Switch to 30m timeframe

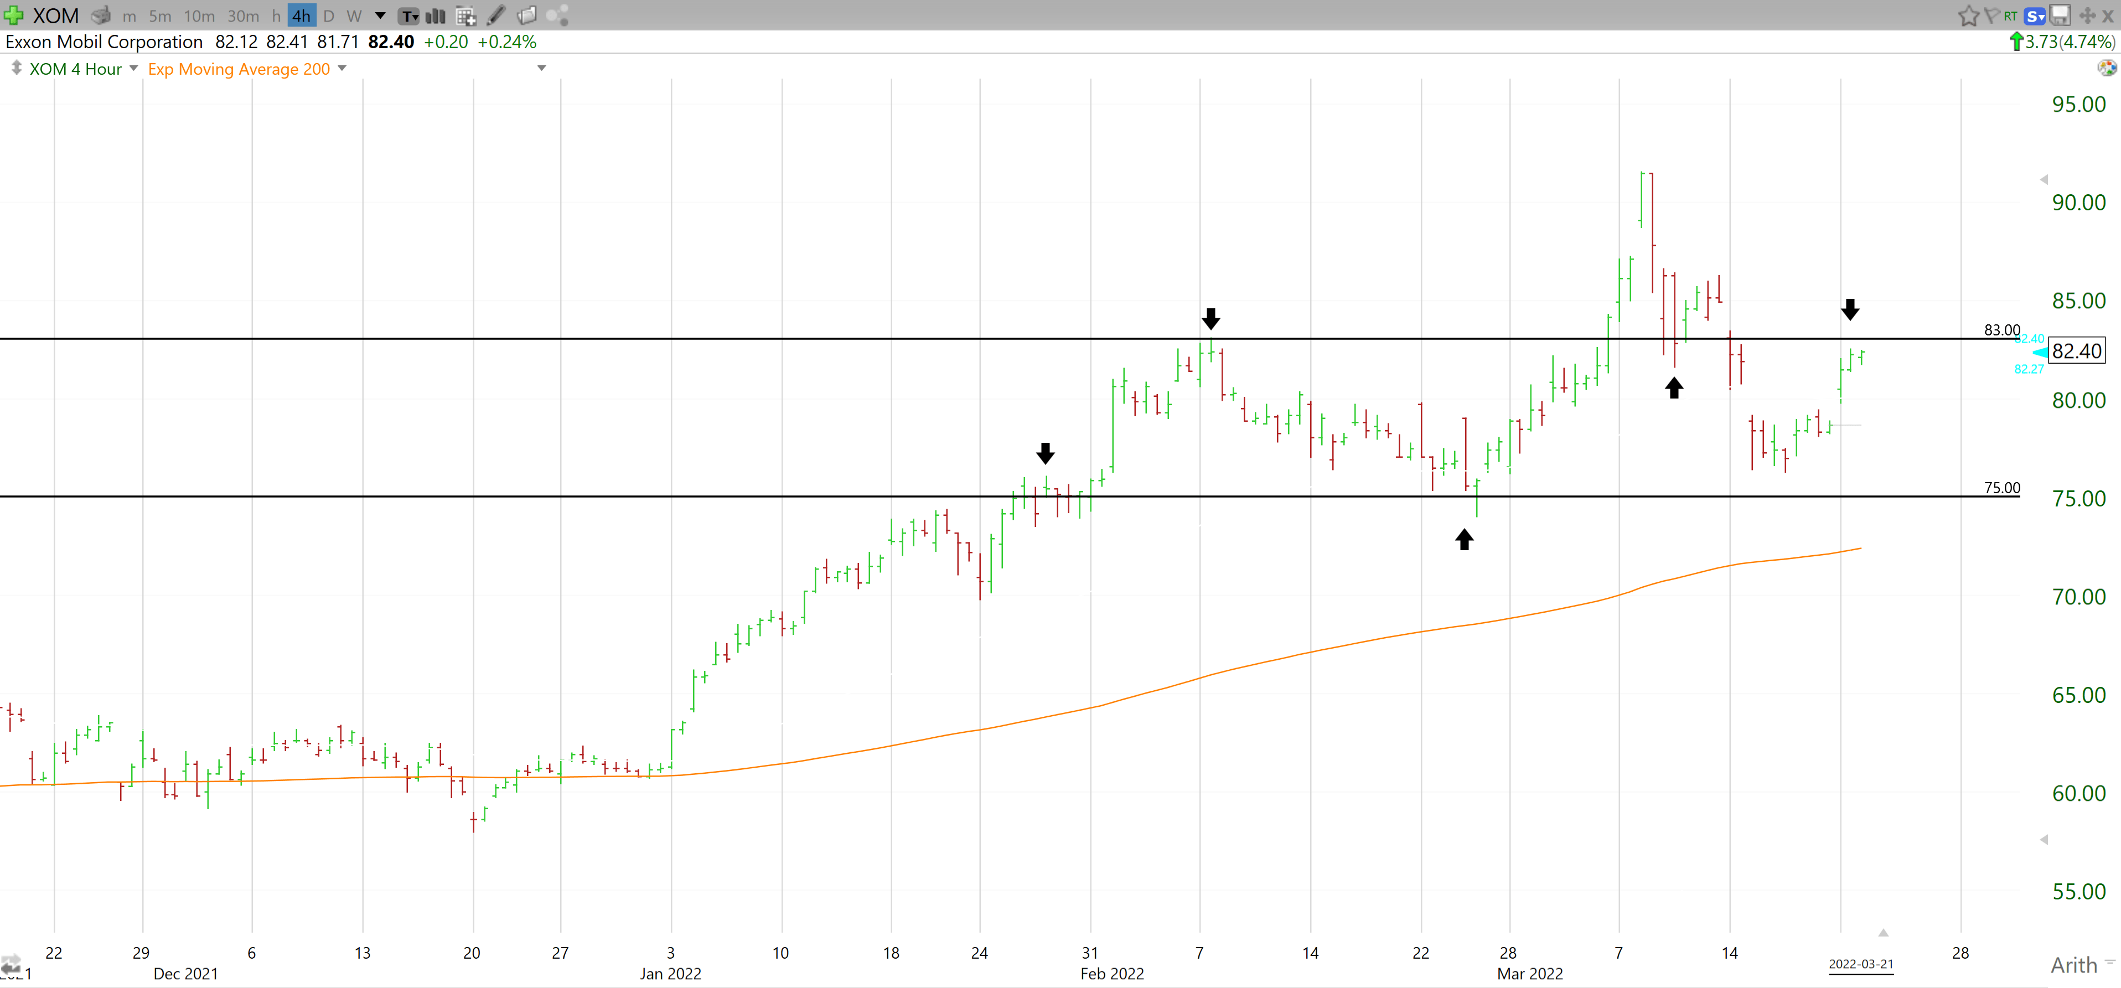tap(243, 15)
